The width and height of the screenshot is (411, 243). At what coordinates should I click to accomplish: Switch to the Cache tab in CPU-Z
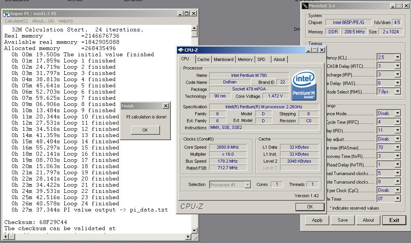(x=203, y=59)
